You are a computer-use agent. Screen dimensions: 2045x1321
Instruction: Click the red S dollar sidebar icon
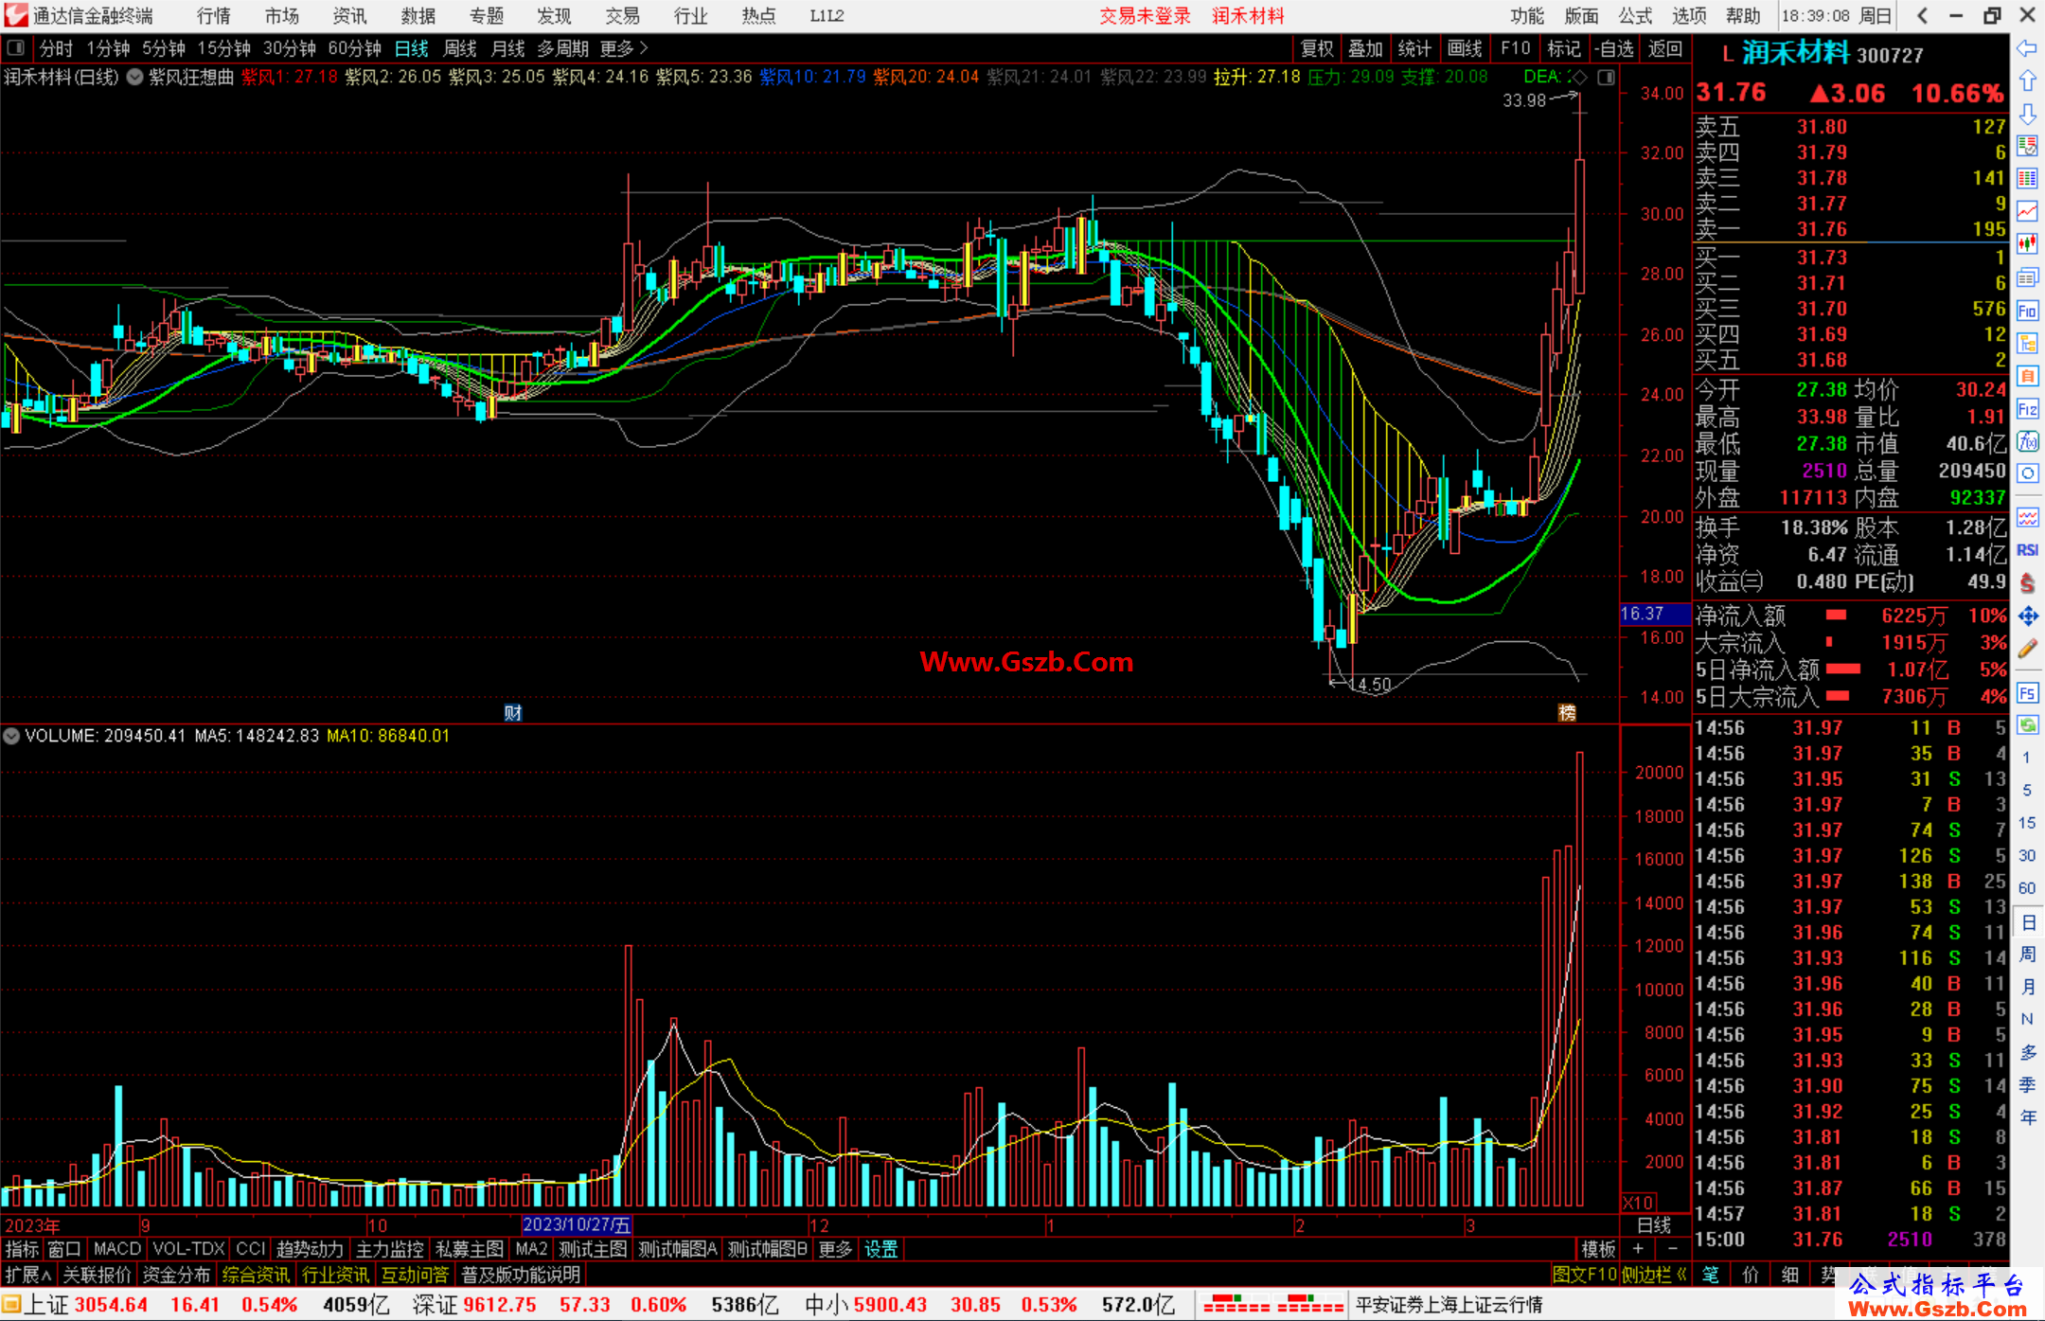coord(2027,583)
